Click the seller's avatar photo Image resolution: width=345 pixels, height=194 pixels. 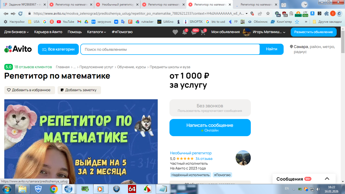tap(243, 158)
